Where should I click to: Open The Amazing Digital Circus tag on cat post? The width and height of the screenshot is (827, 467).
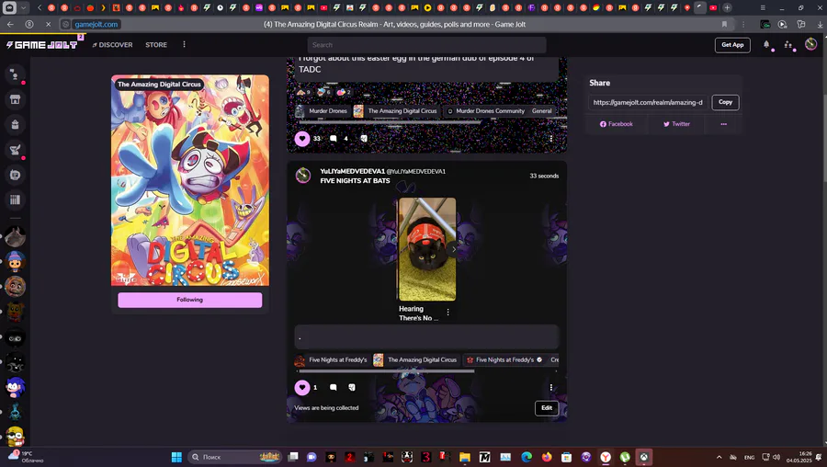point(415,359)
